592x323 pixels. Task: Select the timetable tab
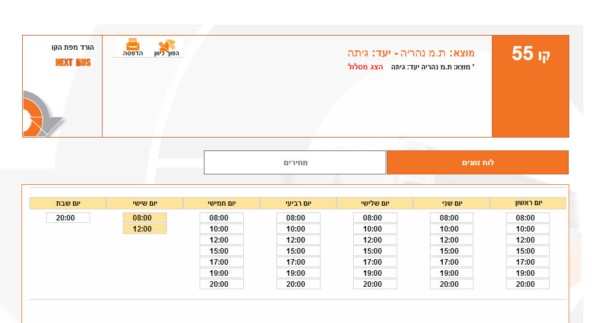[477, 163]
